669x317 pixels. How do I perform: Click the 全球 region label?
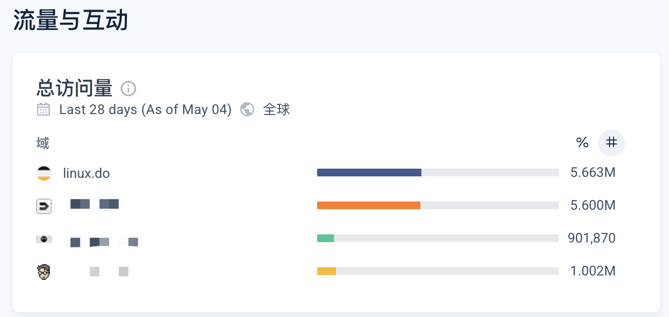click(x=277, y=109)
